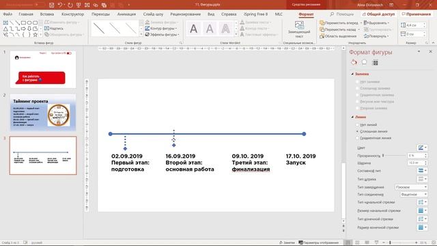This screenshot has width=437, height=246.
Task: Start slideshow from beginning icon in title bar
Action: point(79,5)
